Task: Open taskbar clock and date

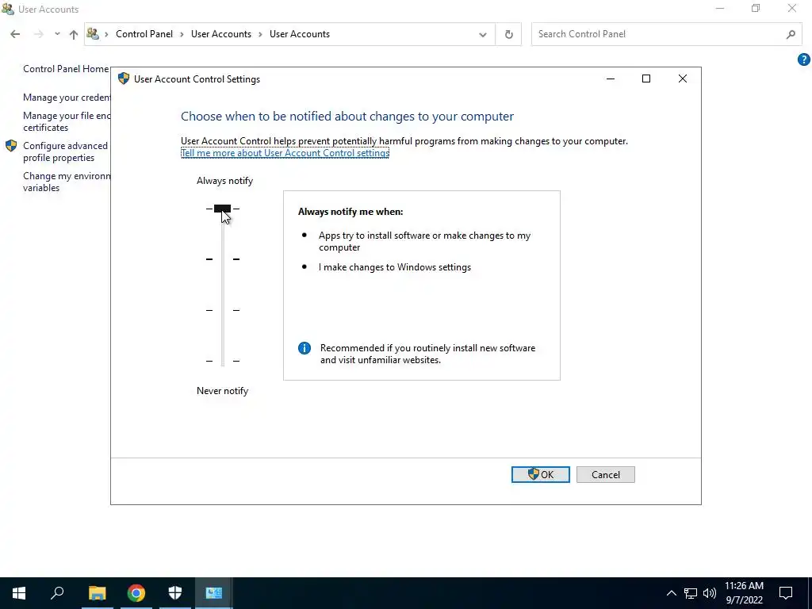Action: point(744,593)
